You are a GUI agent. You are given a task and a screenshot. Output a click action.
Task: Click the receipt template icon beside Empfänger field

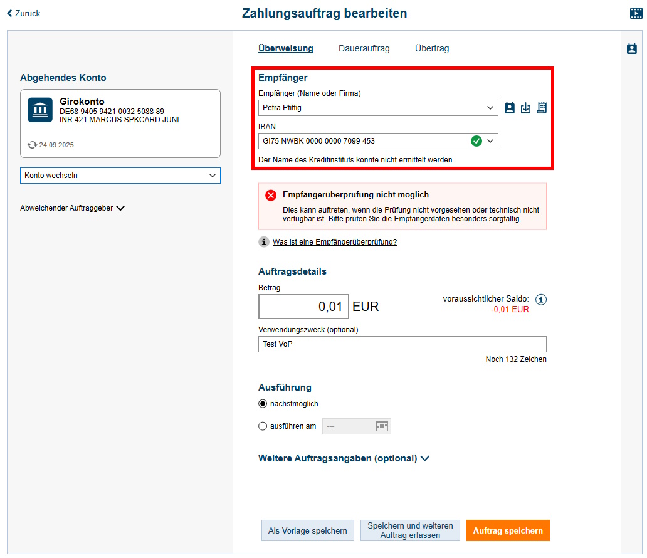click(542, 108)
